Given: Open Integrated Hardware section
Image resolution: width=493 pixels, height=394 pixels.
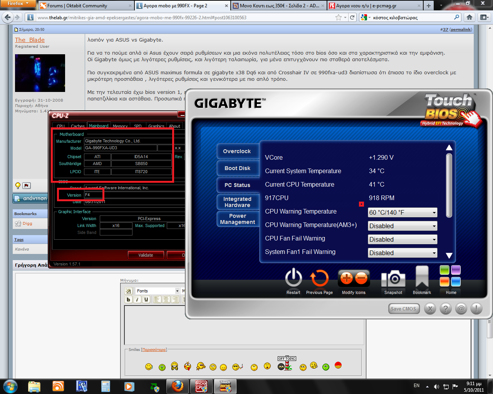Looking at the screenshot, I should [x=237, y=202].
